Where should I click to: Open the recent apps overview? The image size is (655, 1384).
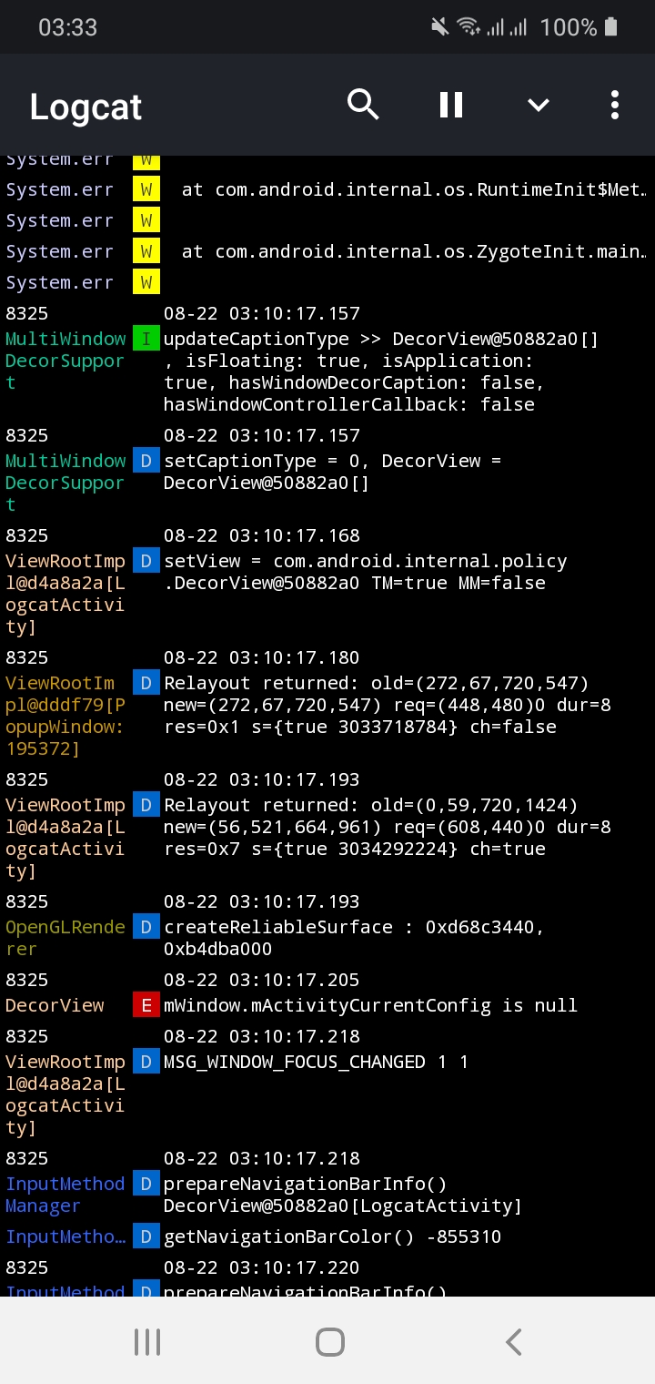click(147, 1340)
